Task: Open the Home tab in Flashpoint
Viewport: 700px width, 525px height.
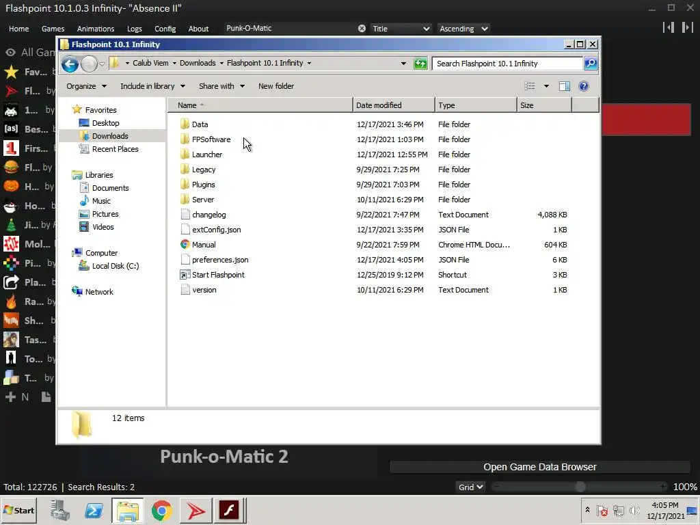Action: click(x=18, y=29)
